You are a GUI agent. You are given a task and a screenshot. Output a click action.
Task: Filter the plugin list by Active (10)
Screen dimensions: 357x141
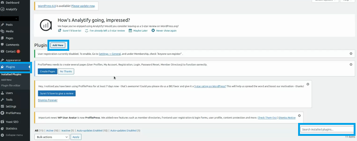pyautogui.click(x=53, y=131)
